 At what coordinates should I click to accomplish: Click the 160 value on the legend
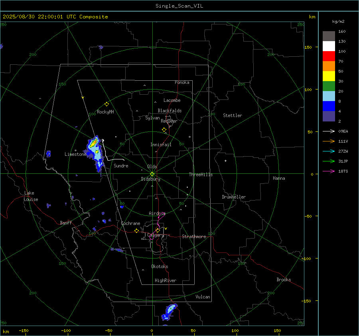click(x=342, y=31)
